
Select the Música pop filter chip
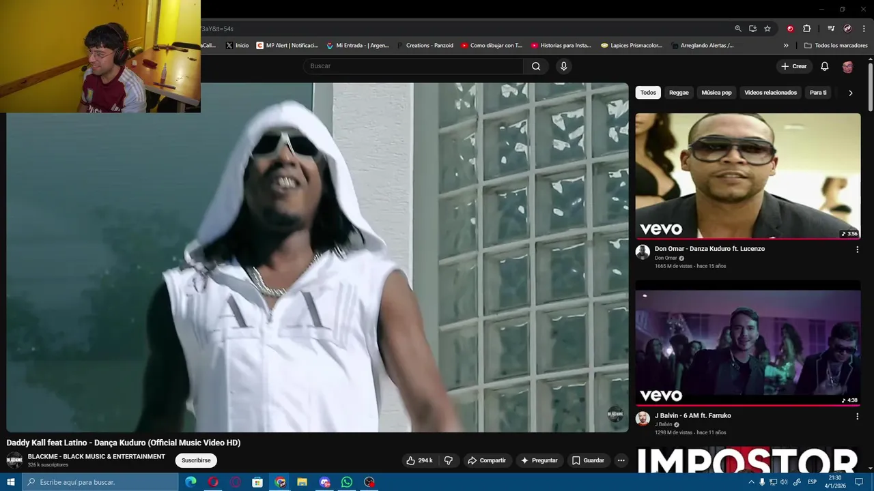point(716,93)
